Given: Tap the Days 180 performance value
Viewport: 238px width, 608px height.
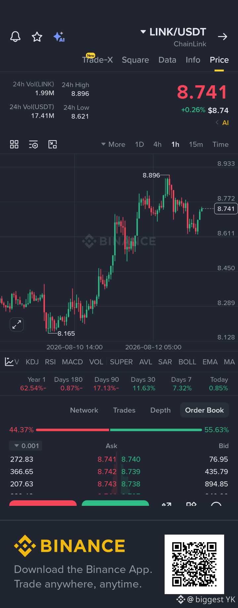Looking at the screenshot, I should 71,388.
